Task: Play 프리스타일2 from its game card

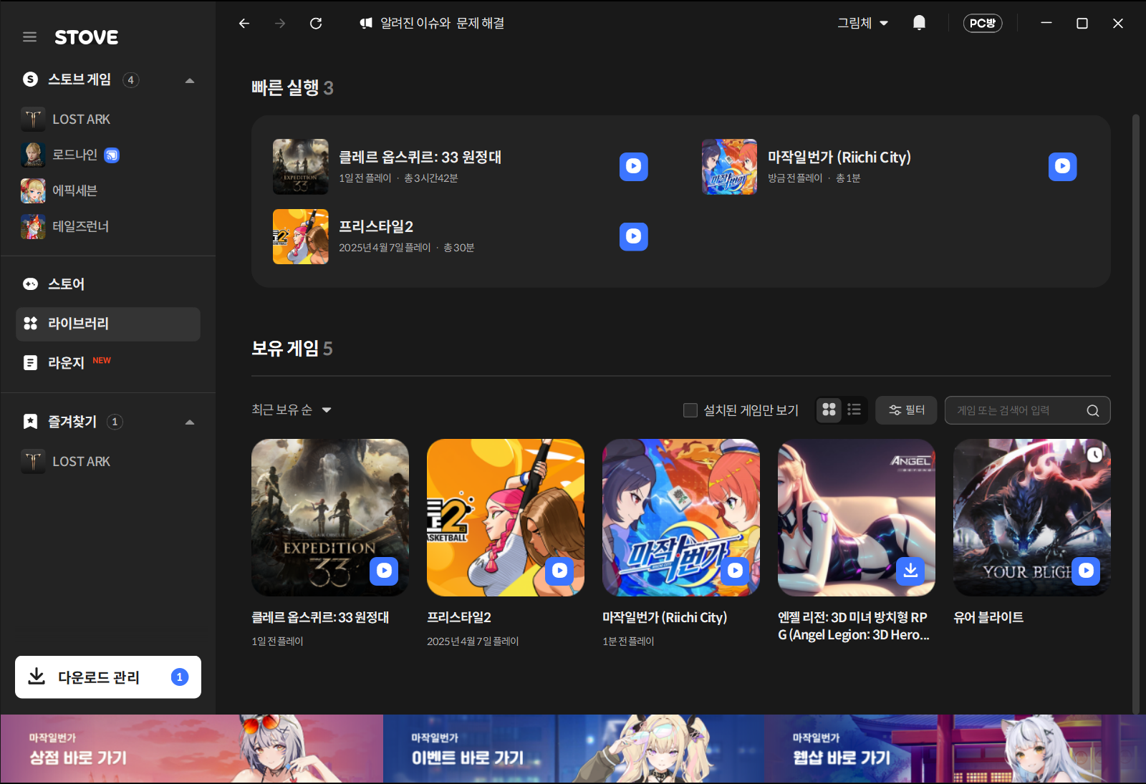Action: (559, 571)
